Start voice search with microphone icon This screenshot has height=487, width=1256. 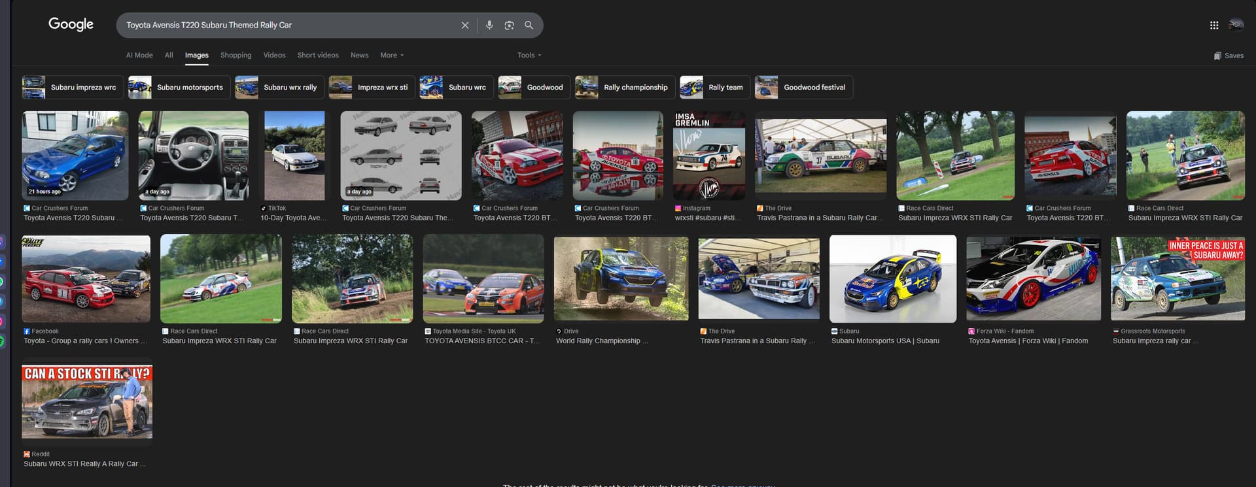(489, 25)
